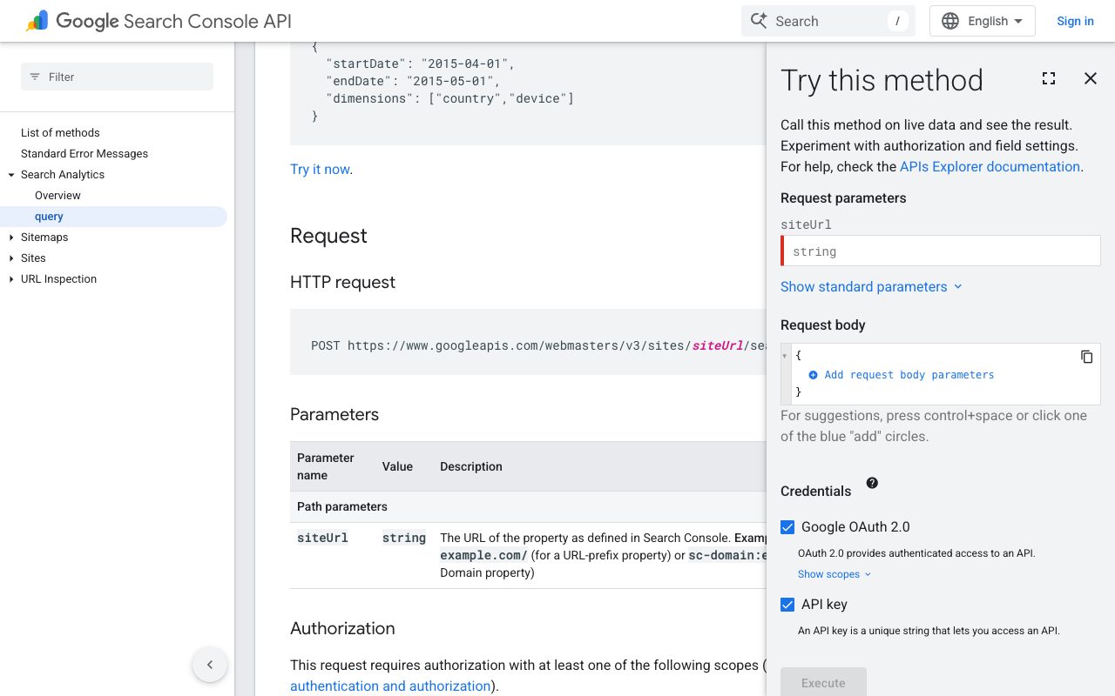This screenshot has width=1115, height=696.
Task: Fold the request body JSON with gutter arrow
Action: click(786, 356)
